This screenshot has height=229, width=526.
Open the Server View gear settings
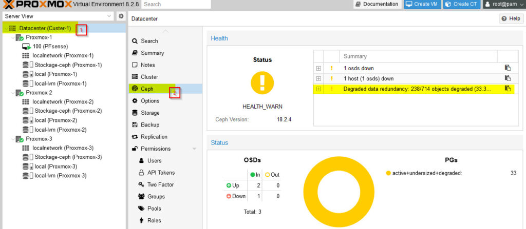pos(121,16)
